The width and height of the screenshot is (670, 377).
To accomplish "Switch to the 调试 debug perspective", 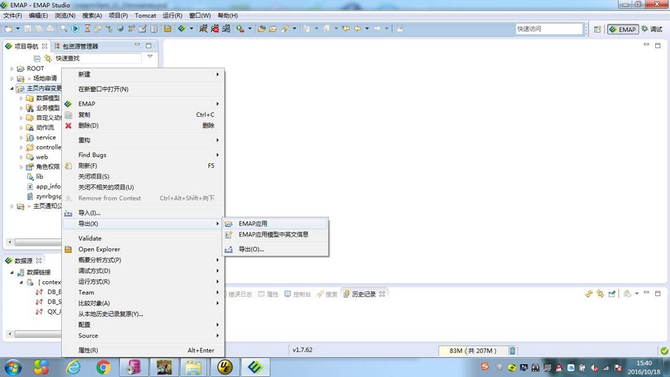I will 652,29.
